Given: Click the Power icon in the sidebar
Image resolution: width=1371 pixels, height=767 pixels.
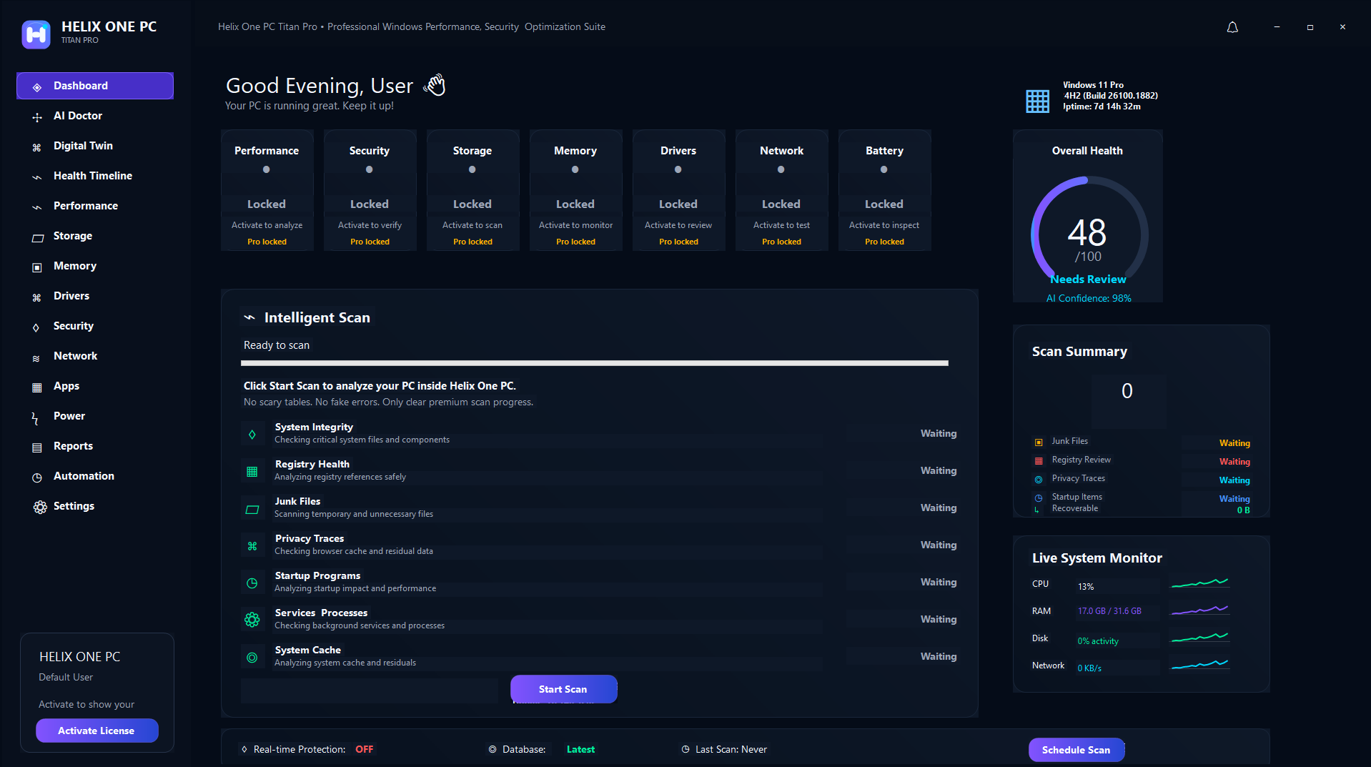Looking at the screenshot, I should tap(35, 418).
